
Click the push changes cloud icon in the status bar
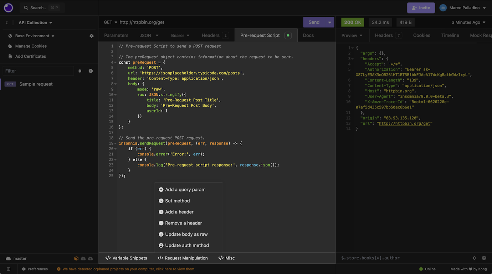[90, 258]
